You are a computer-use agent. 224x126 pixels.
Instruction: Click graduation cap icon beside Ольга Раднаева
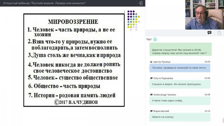tap(151, 78)
